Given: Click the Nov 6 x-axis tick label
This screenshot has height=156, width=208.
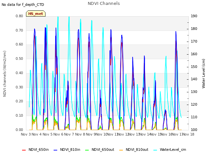Looking at the screenshot, I should point(58,134).
